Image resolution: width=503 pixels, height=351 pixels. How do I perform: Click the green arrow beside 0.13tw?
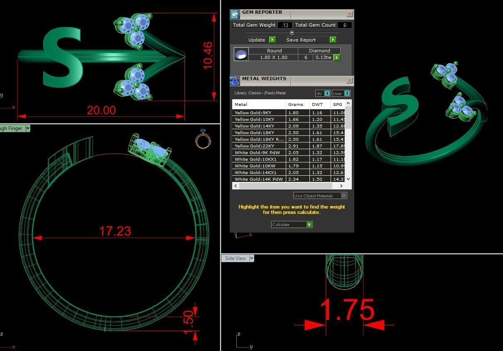click(x=337, y=58)
